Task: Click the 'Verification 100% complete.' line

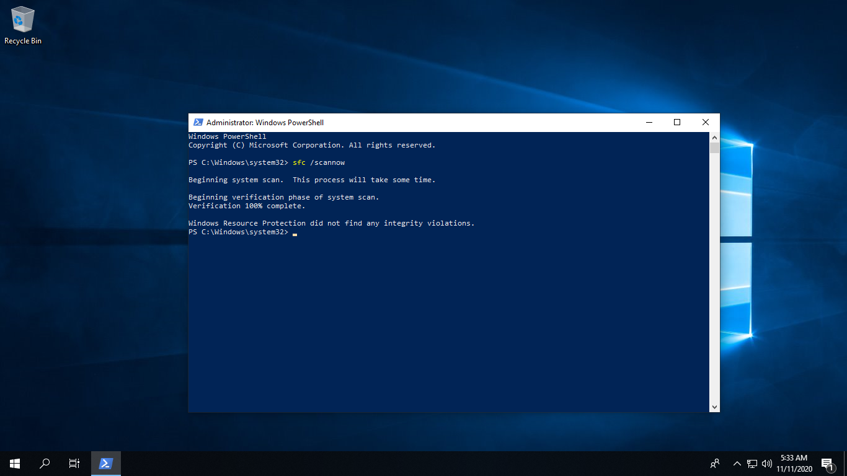Action: tap(247, 206)
